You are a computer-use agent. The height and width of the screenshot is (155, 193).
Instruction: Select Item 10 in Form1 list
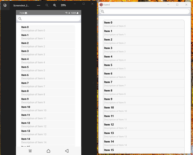point(144,109)
